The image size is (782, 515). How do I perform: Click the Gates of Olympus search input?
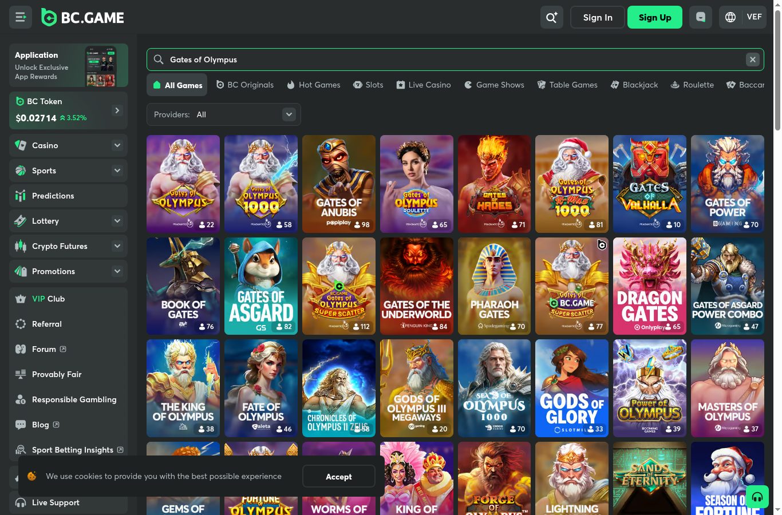455,60
